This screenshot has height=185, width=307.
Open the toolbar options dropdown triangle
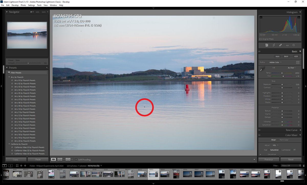pos(254,159)
